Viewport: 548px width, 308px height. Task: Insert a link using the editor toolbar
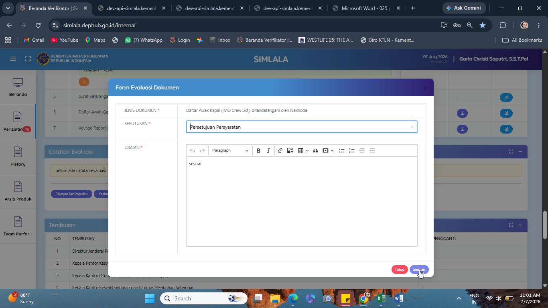[280, 151]
